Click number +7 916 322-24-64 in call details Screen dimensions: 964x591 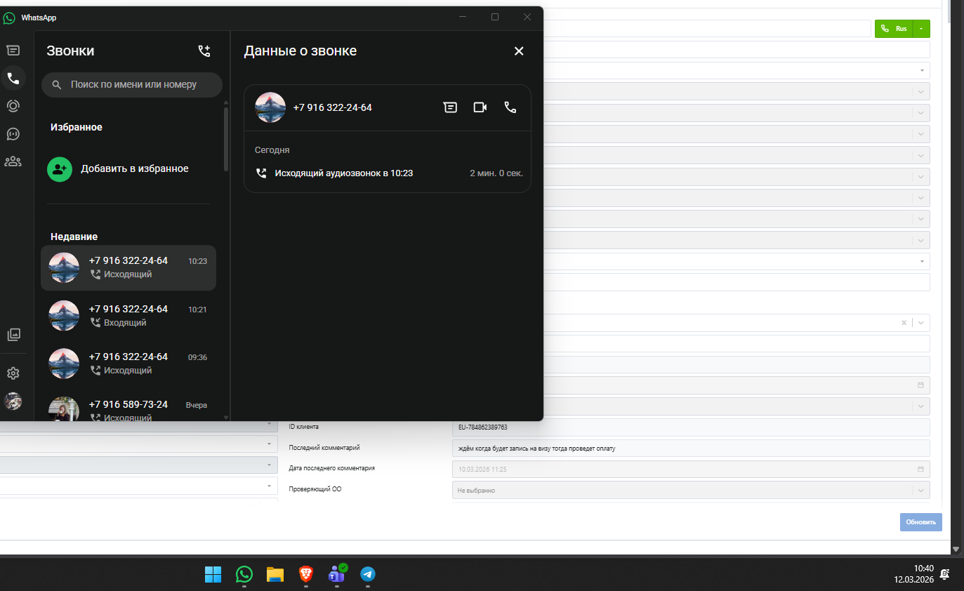333,107
